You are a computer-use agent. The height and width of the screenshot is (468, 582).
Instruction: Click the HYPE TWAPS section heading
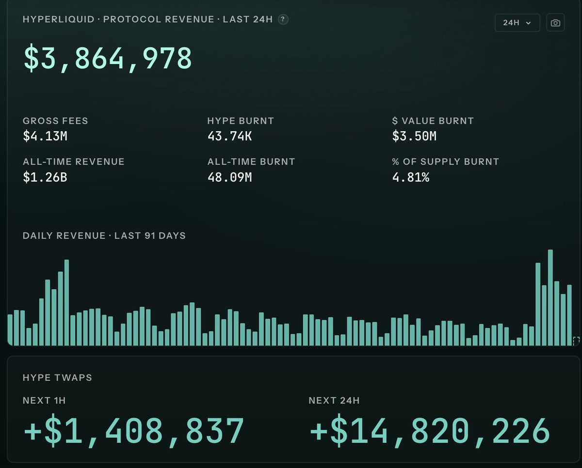(57, 377)
